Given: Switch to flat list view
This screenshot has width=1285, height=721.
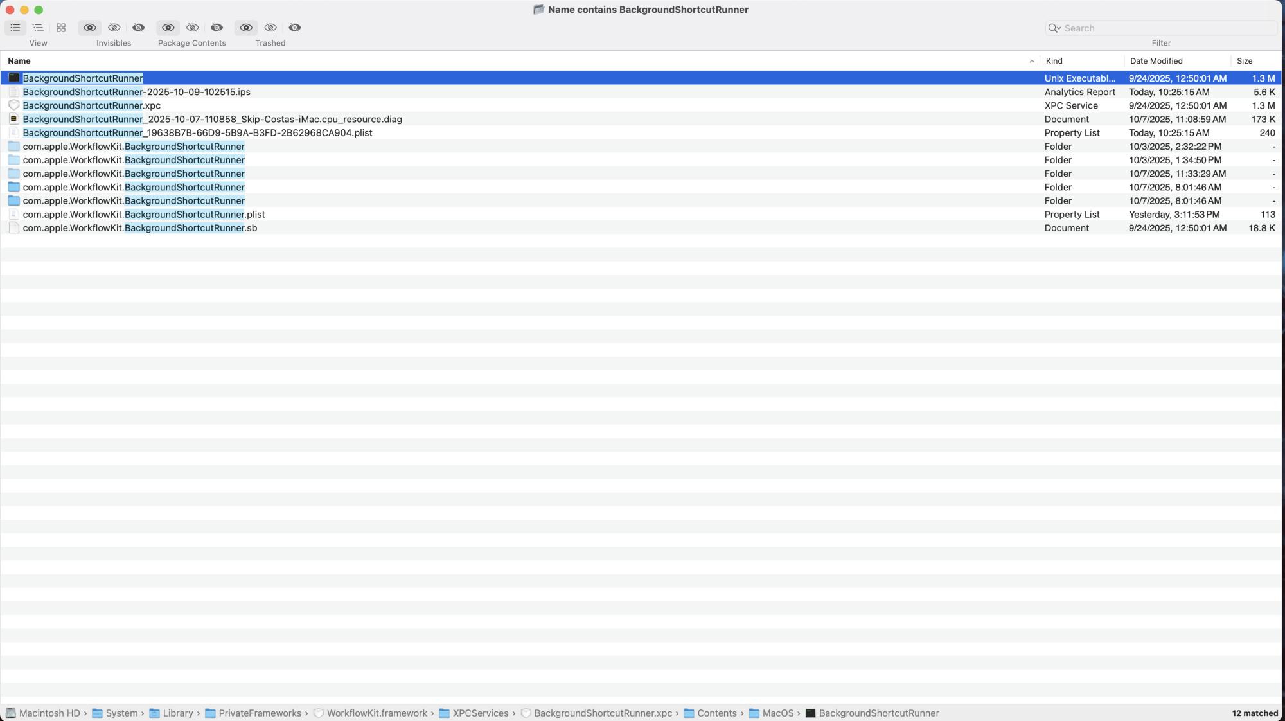Looking at the screenshot, I should coord(15,28).
